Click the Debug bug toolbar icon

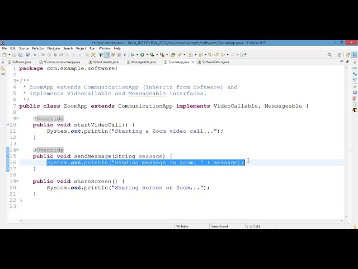(132, 55)
